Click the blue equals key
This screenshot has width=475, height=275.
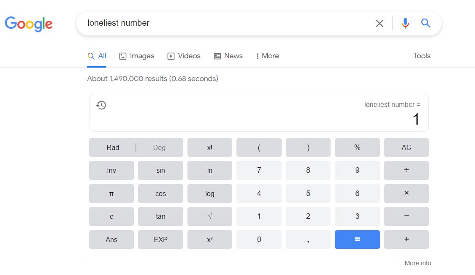(357, 240)
